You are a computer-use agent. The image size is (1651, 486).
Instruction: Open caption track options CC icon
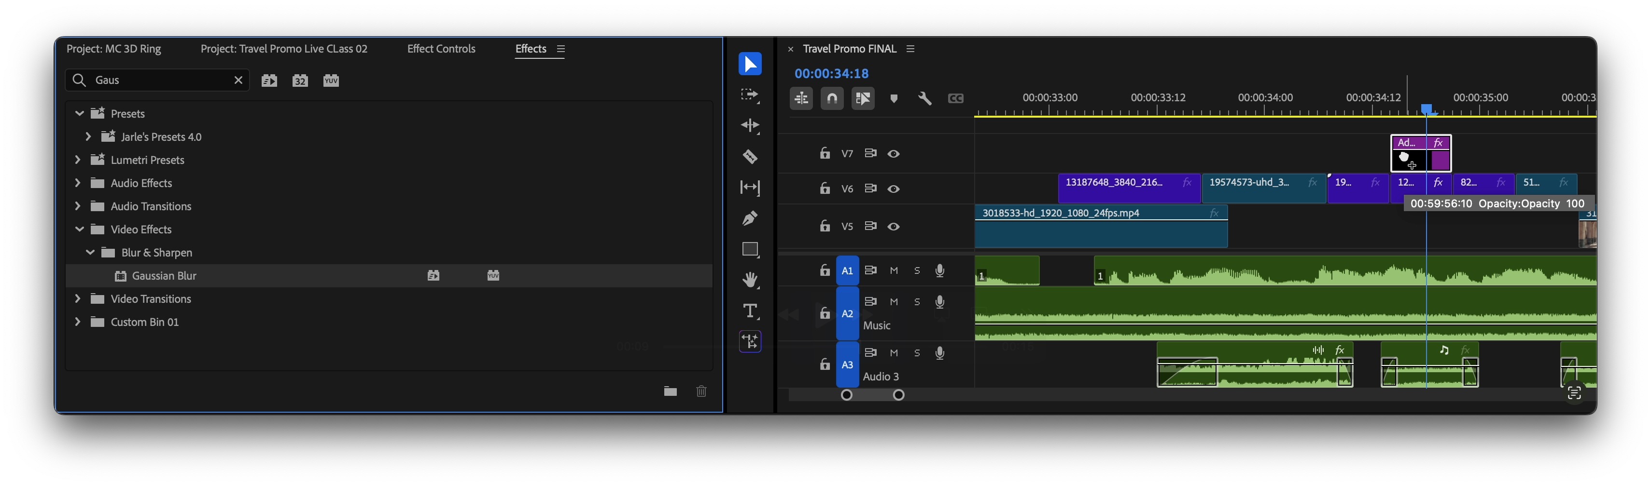point(956,99)
